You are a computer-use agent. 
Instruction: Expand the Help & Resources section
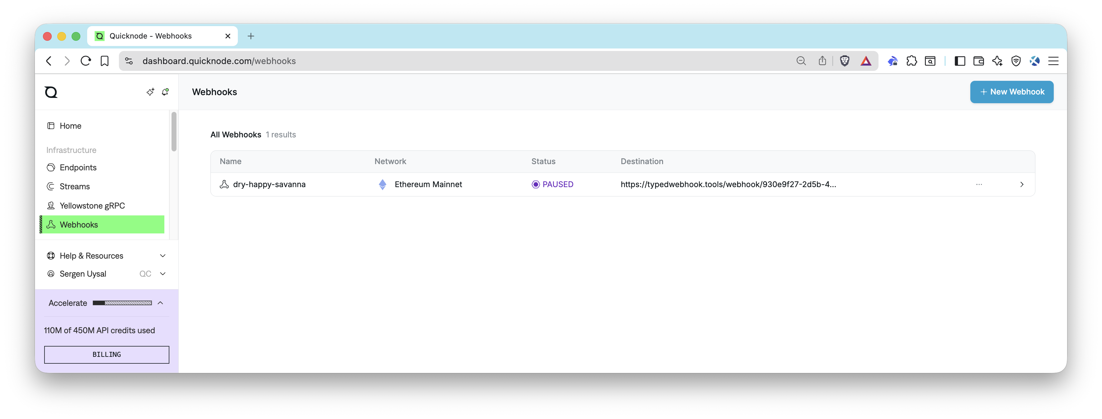[91, 256]
